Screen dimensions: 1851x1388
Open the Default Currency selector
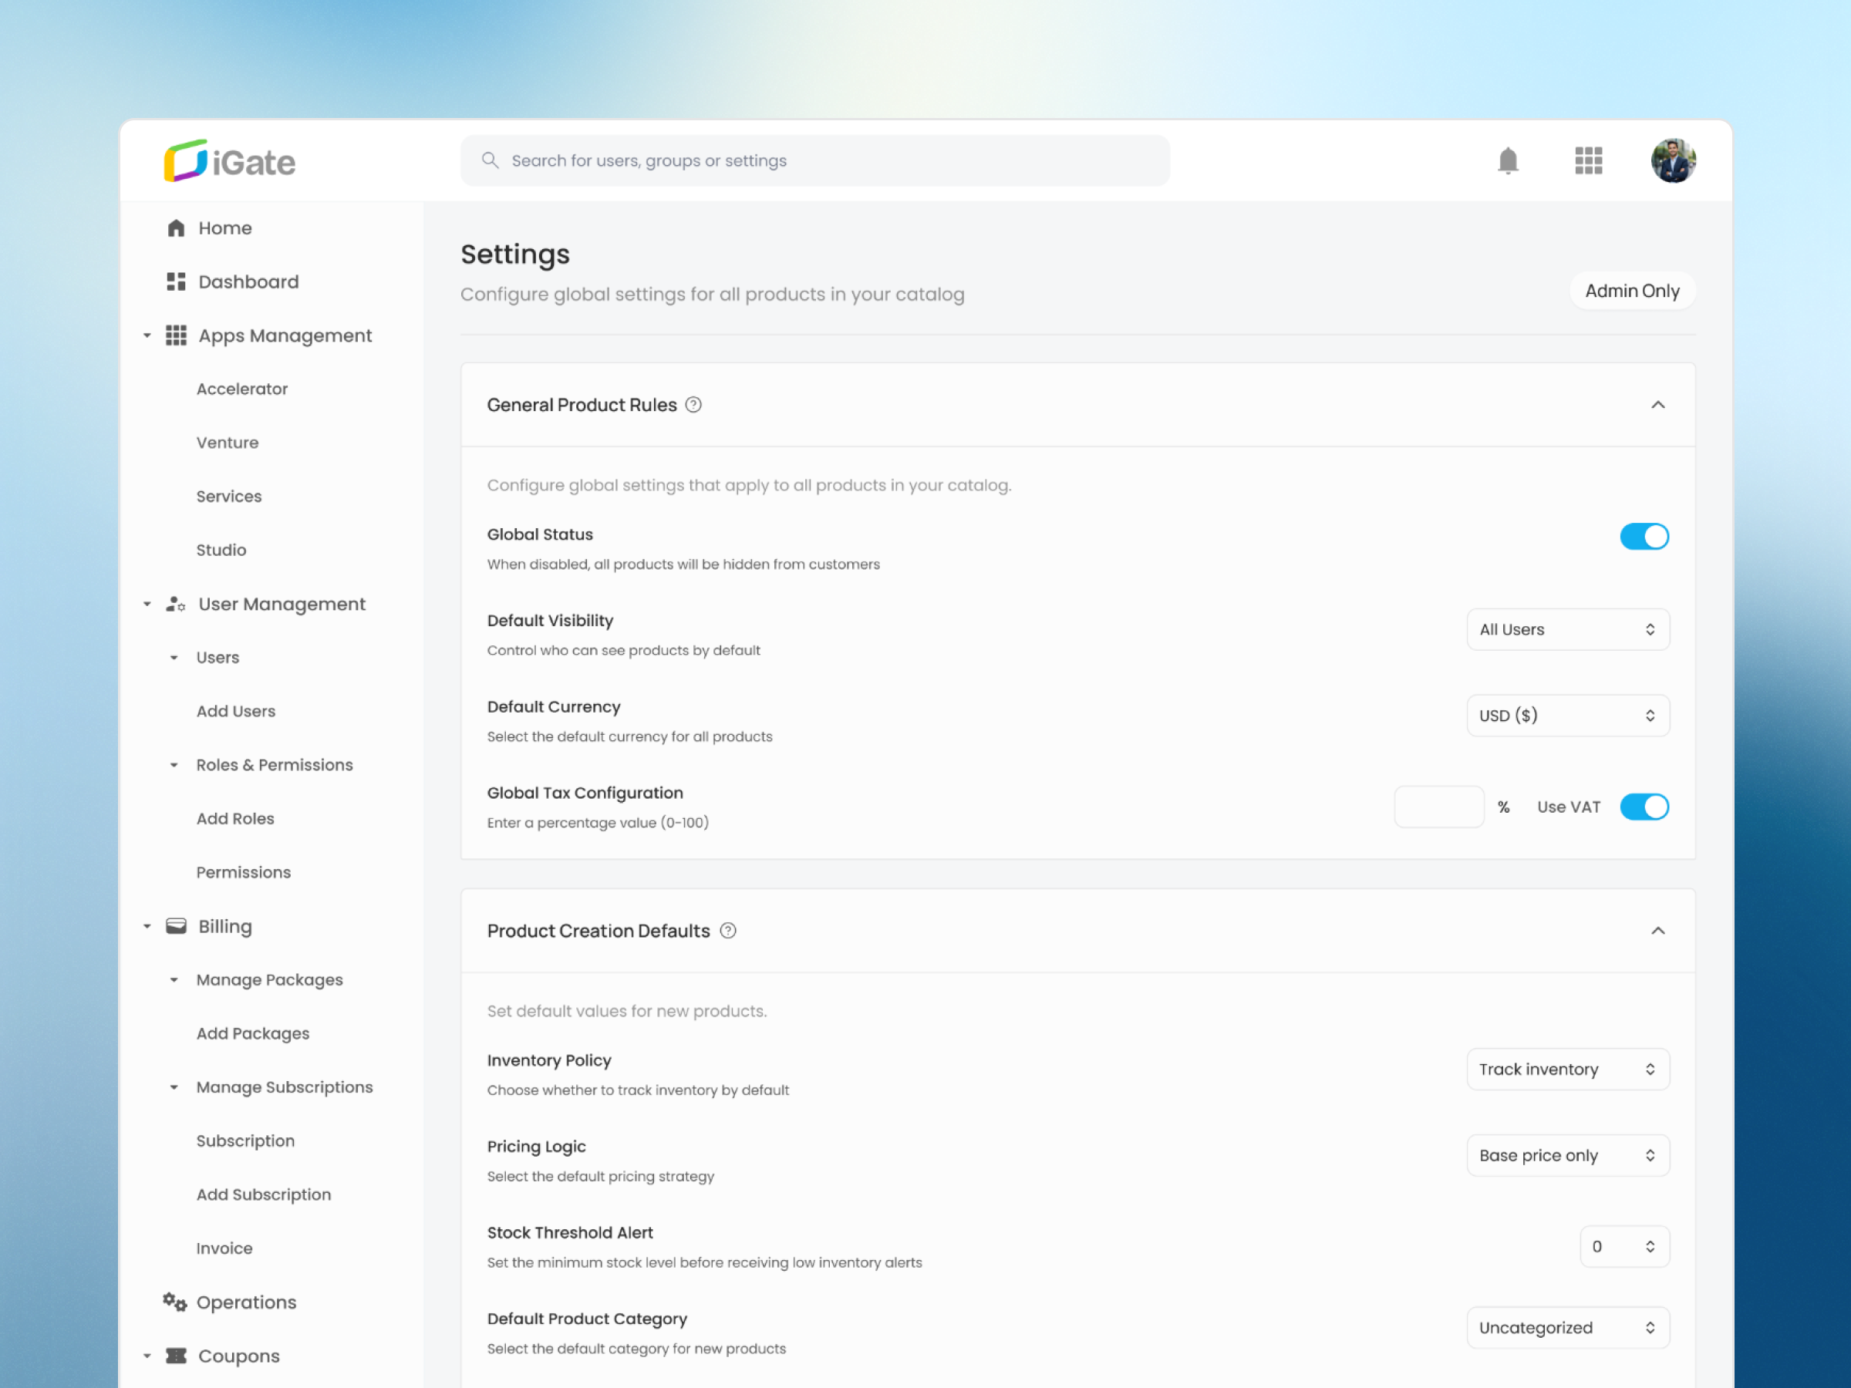(x=1567, y=716)
